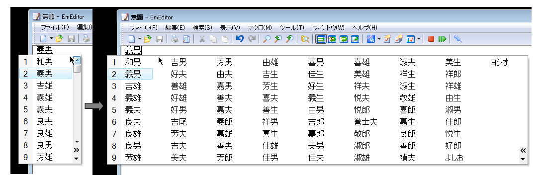
Task: Click down arrow below » in left list
Action: pyautogui.click(x=77, y=159)
